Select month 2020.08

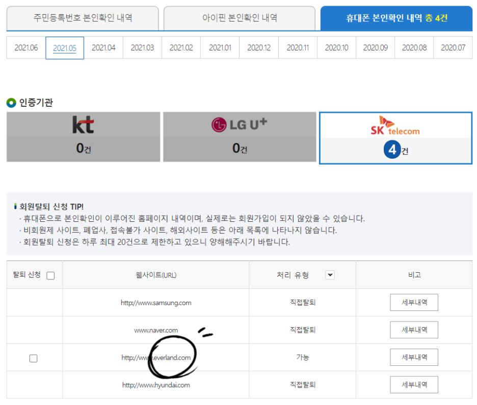click(x=414, y=48)
